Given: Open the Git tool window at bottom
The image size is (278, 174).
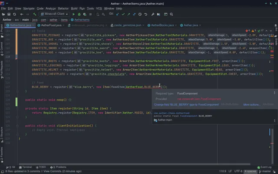Looking at the screenshot, I should (x=11, y=167).
